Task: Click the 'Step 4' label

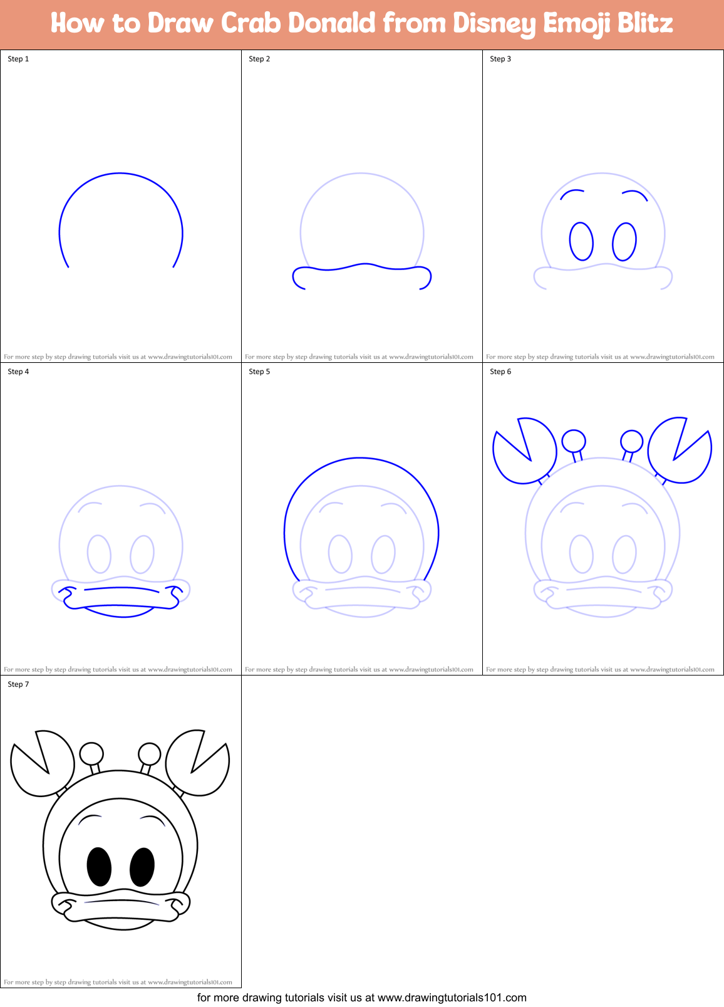Action: coord(18,372)
